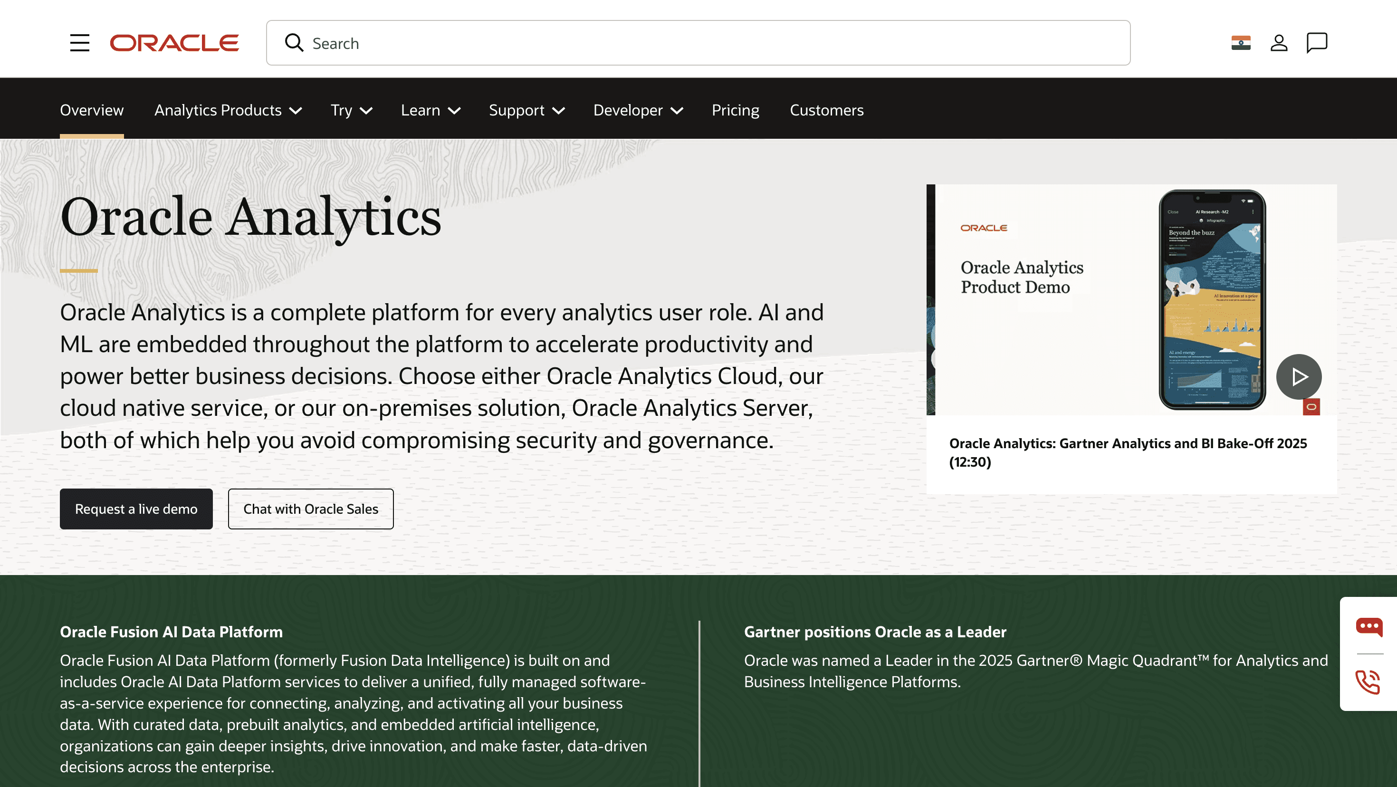Open the India country/region selector flag
Screen dimensions: 1397x787
(1241, 42)
